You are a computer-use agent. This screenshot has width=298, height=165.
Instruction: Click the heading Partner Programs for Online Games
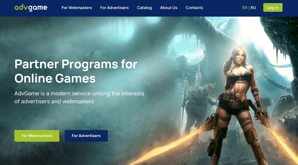76,71
